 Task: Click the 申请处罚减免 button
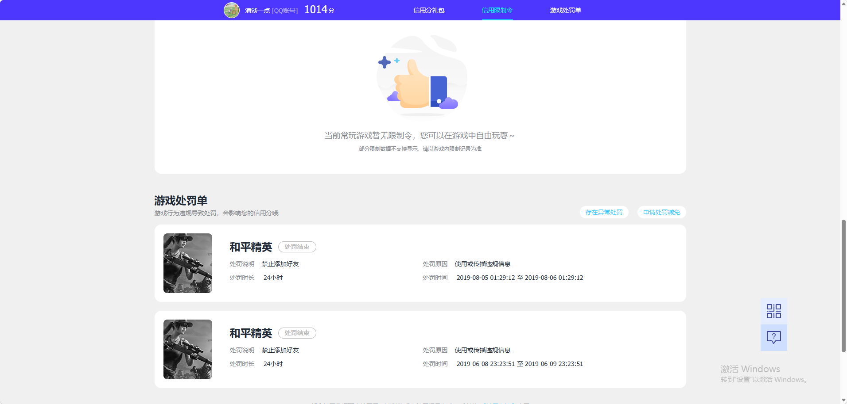[661, 212]
